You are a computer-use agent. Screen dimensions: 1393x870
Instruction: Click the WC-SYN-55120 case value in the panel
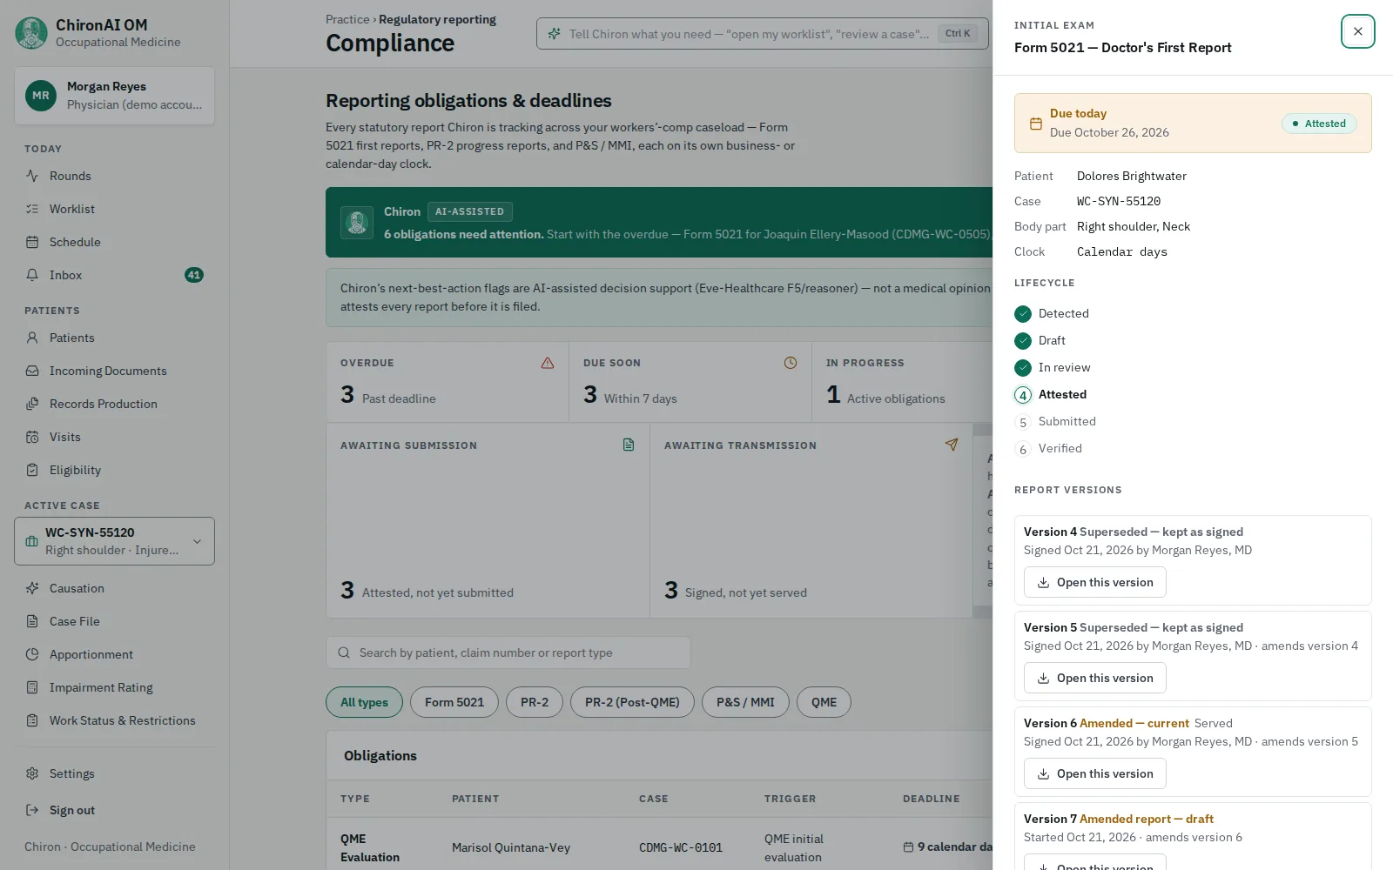click(1119, 201)
